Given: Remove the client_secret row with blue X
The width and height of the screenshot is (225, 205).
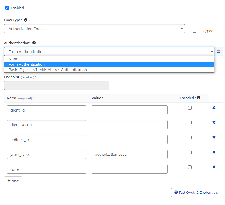Looking at the screenshot, I should (x=214, y=122).
